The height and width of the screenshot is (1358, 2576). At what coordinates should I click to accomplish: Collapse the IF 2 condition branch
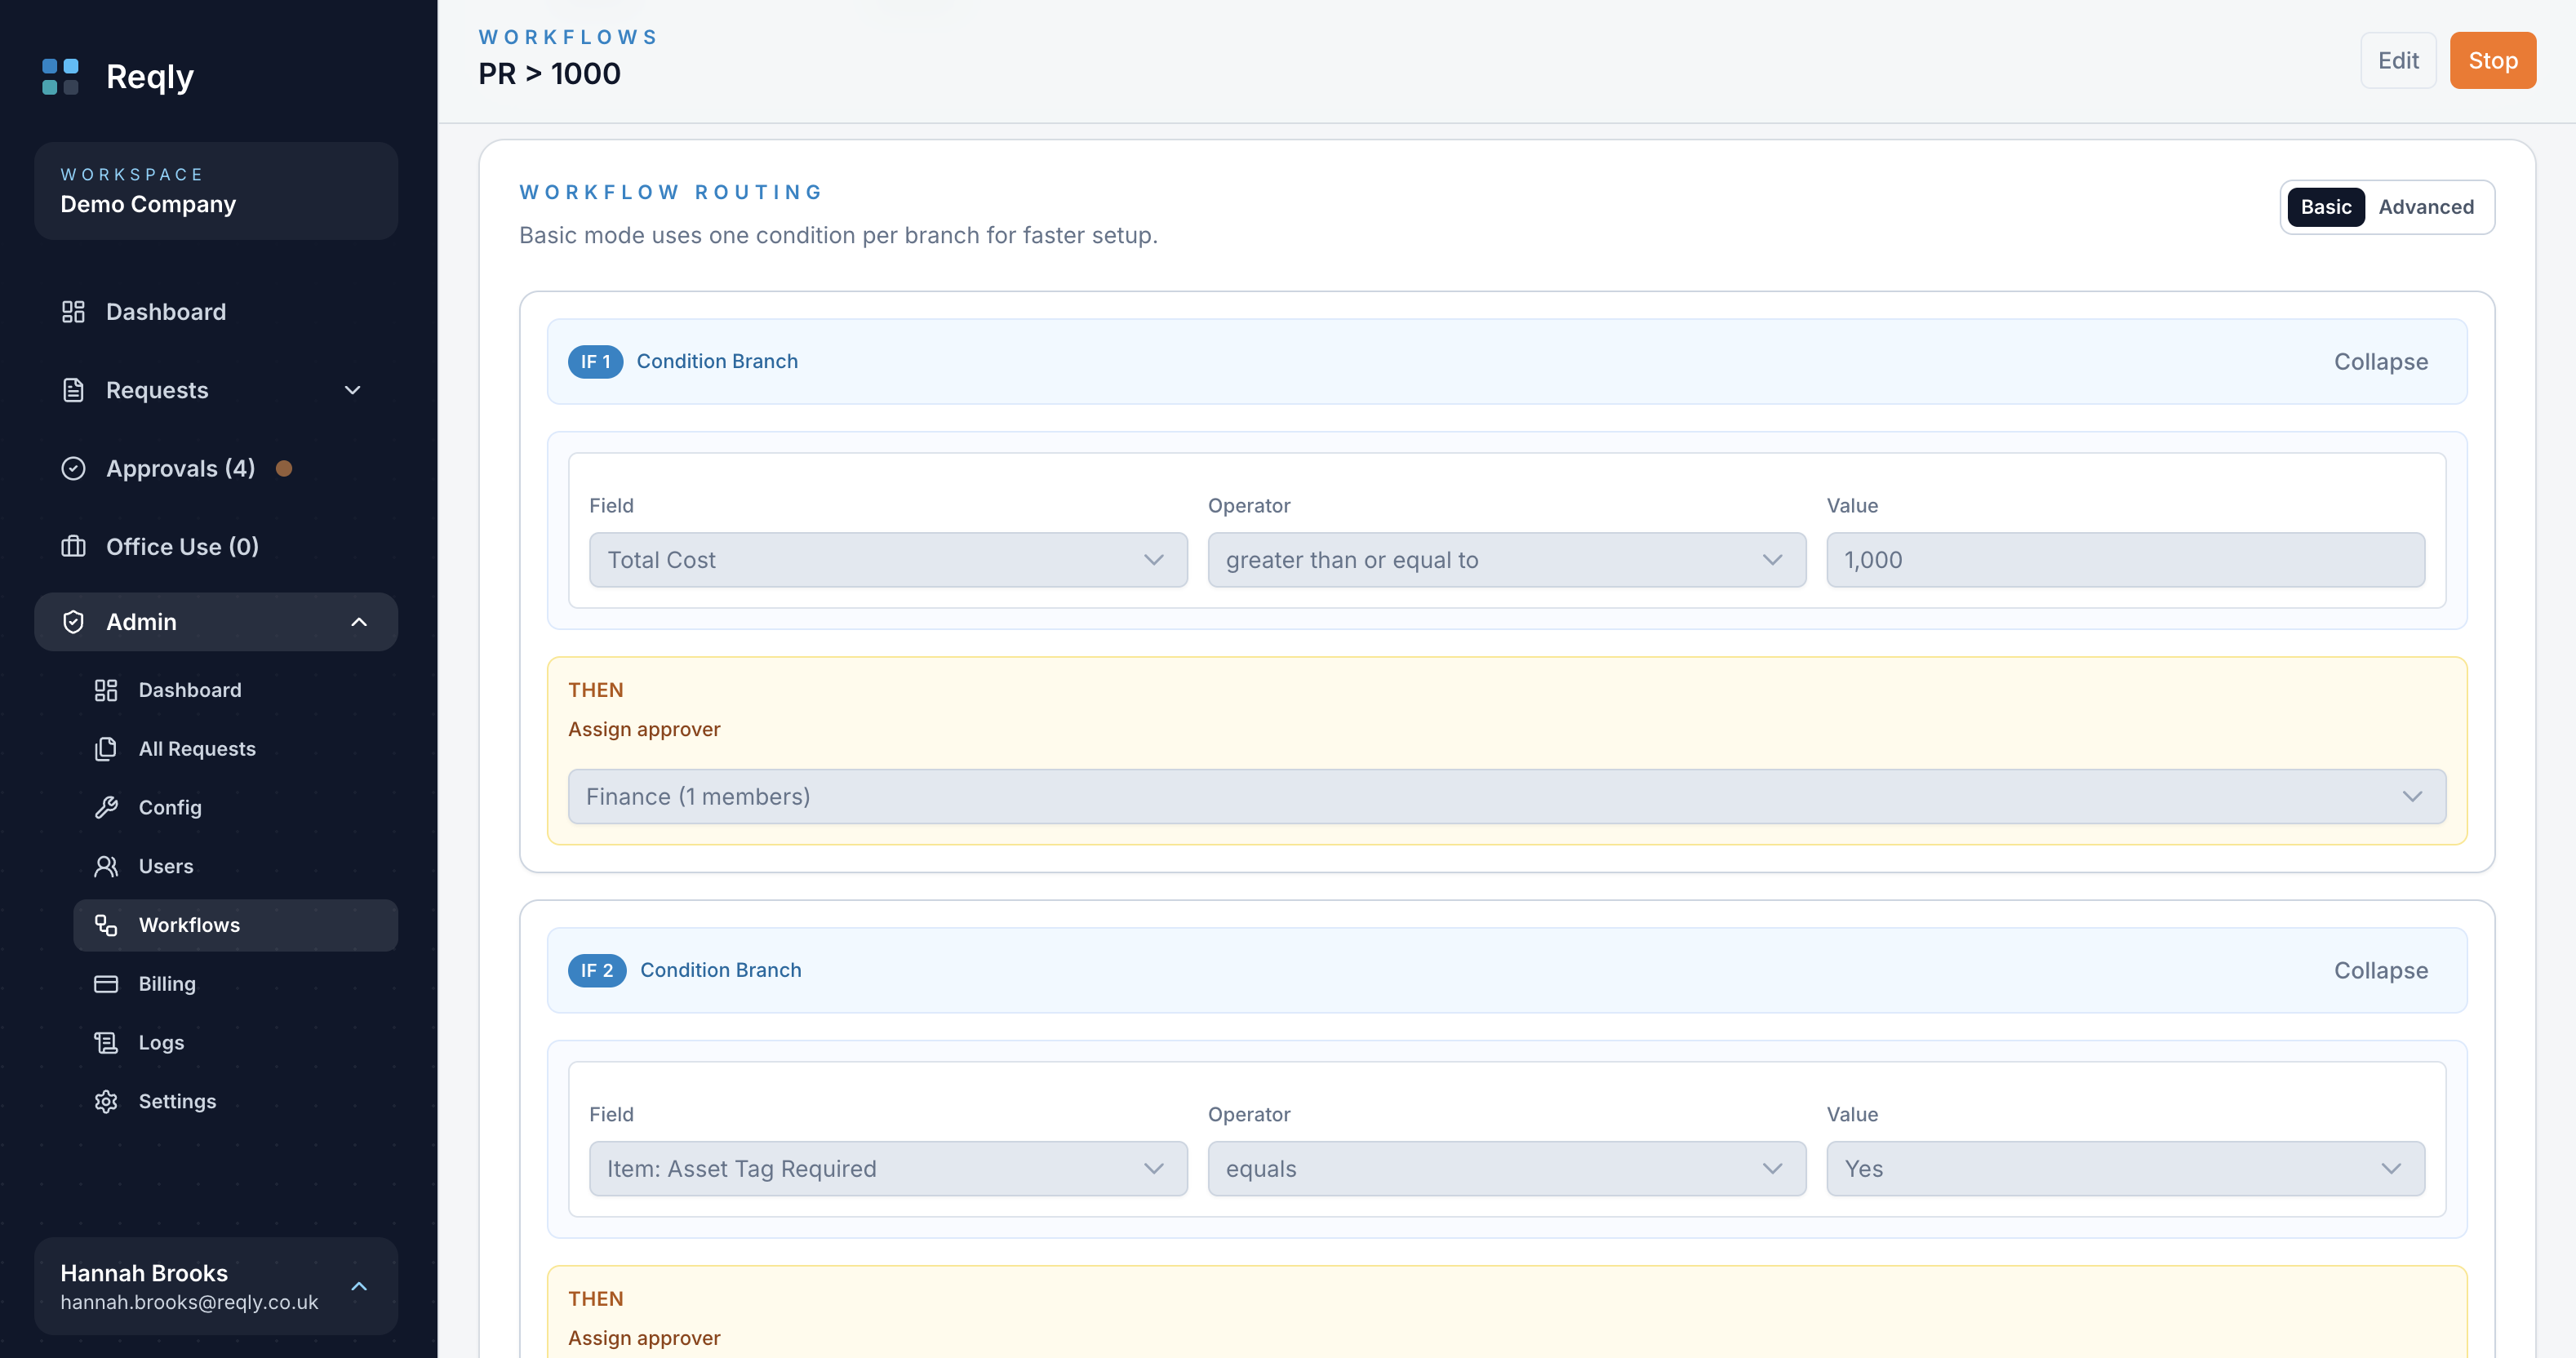click(2381, 971)
